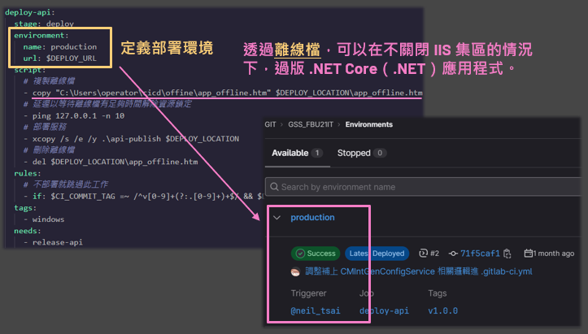Click the 'url: $DEPLOY_URL' code line
The image size is (588, 334).
coord(60,58)
